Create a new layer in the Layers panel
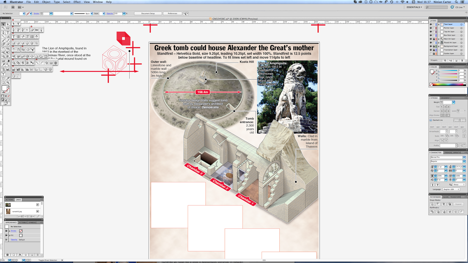468x263 pixels. [456, 60]
